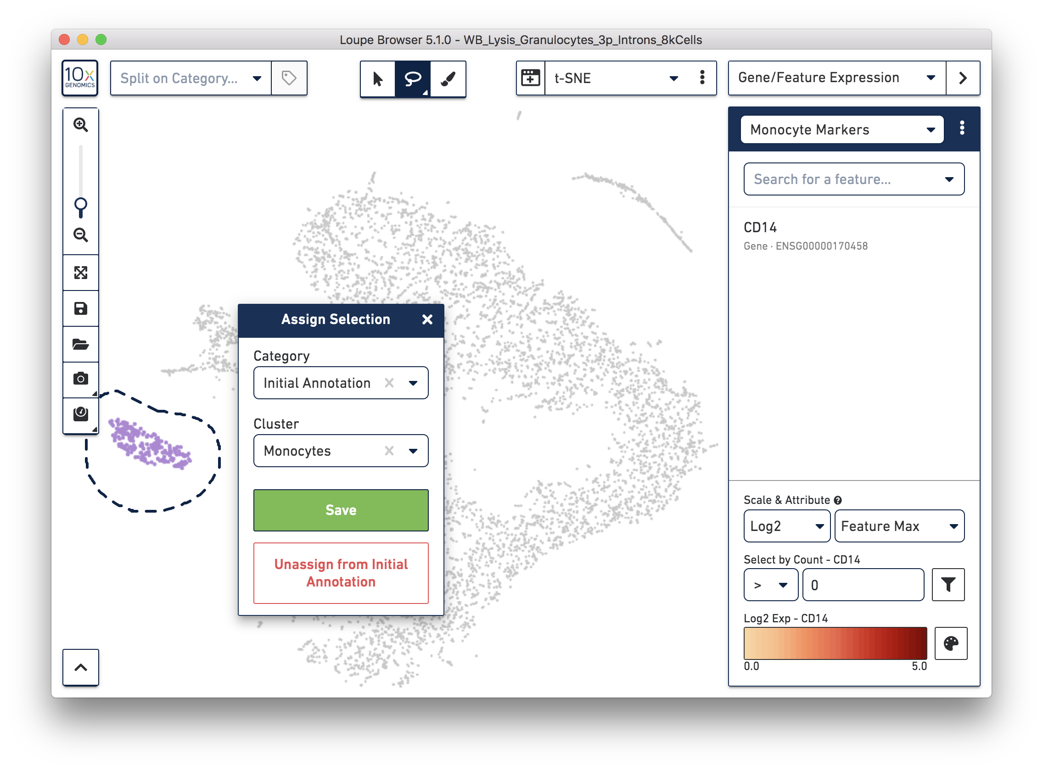Click the green Save button
Screen dimensions: 1043x771
tap(341, 510)
